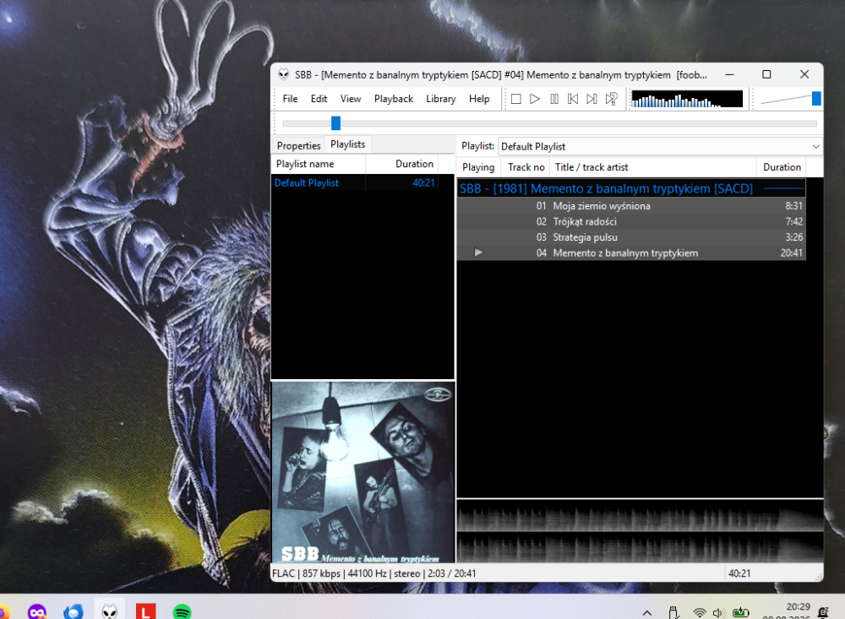845x619 pixels.
Task: Switch to the Playlists tab
Action: coord(347,144)
